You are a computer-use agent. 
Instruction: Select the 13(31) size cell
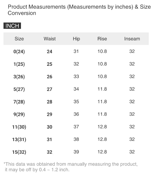(x=19, y=139)
